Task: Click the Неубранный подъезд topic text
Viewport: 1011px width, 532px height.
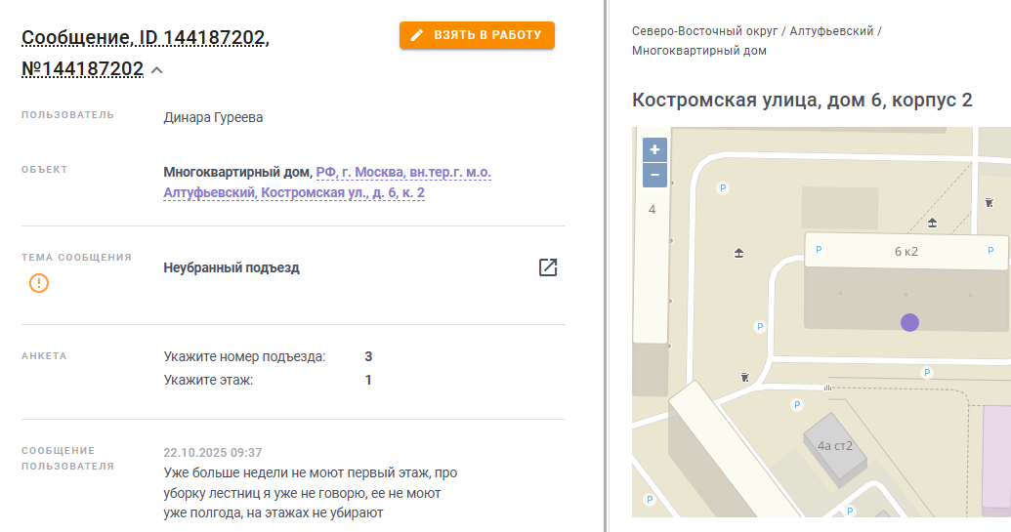Action: [232, 267]
